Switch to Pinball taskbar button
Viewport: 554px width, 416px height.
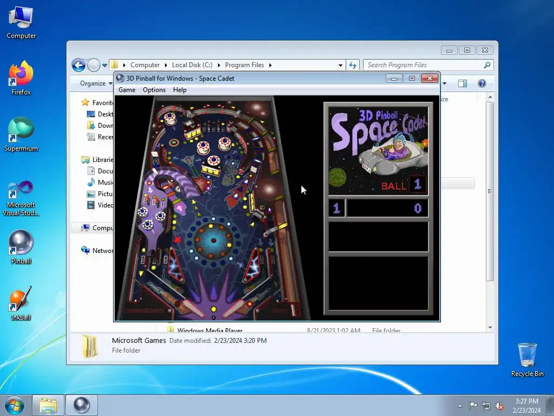[x=82, y=405]
